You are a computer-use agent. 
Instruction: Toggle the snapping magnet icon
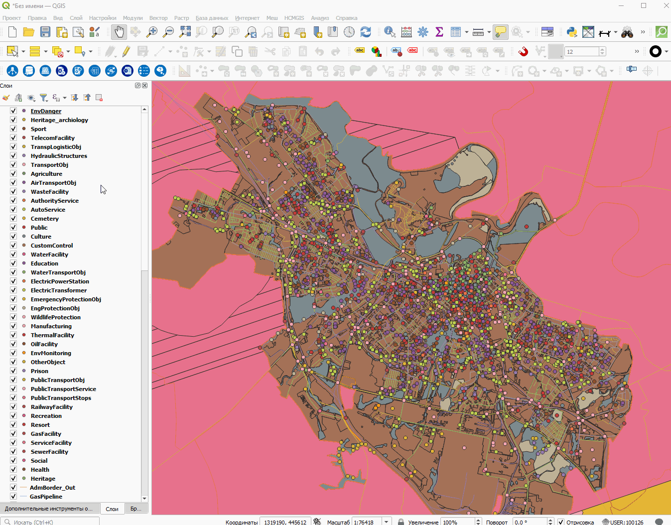point(523,51)
